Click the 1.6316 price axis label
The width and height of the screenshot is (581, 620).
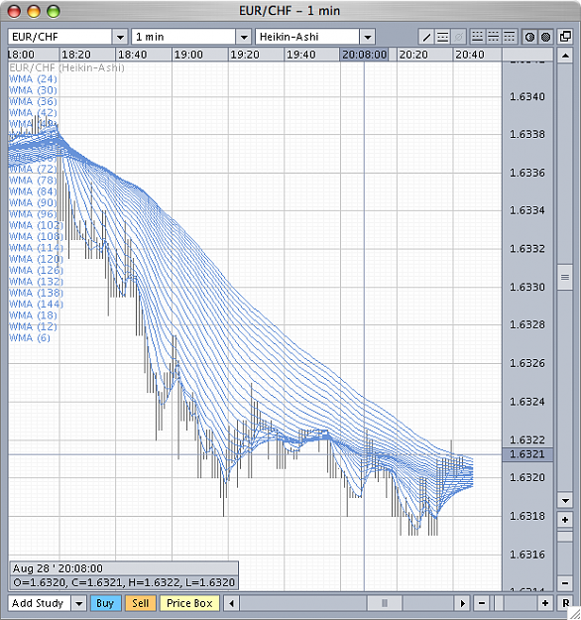(527, 555)
